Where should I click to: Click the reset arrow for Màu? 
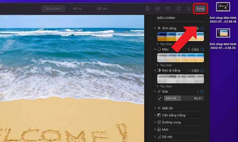point(189,49)
